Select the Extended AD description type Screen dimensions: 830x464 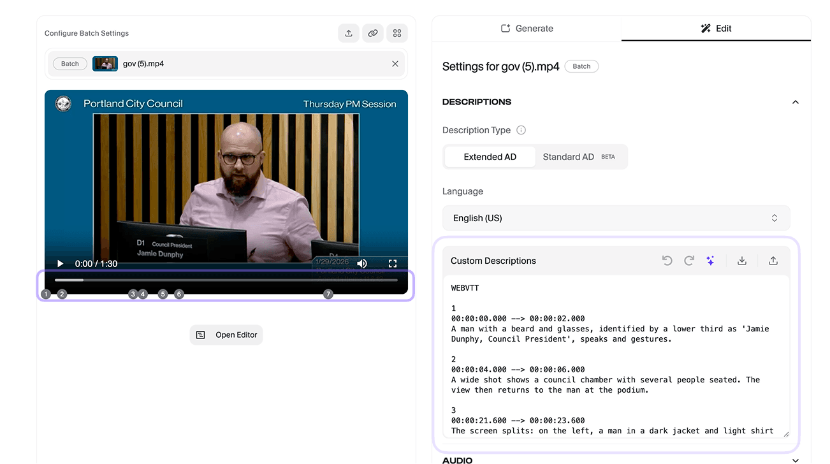click(490, 157)
